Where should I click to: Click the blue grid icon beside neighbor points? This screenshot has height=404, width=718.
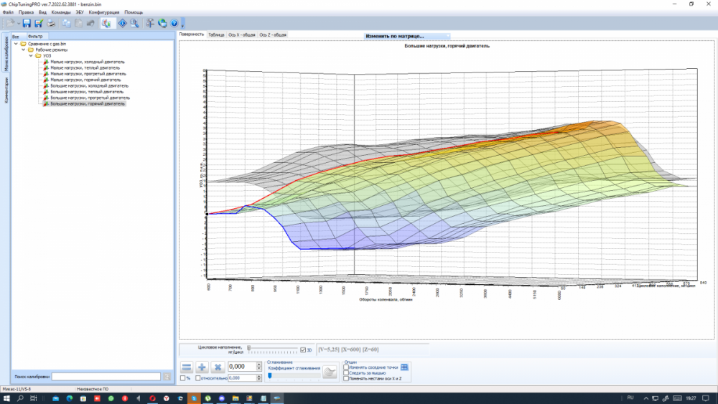404,367
